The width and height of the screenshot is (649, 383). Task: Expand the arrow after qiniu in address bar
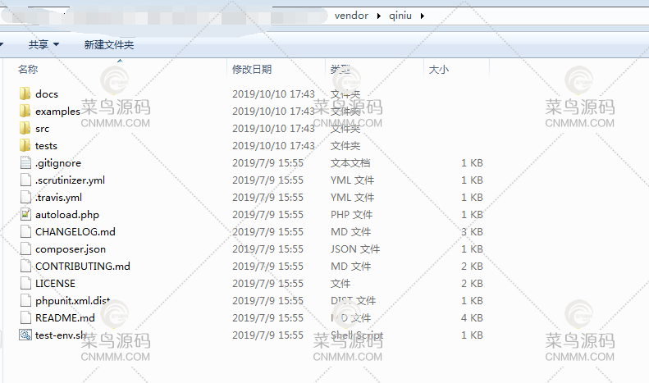423,16
